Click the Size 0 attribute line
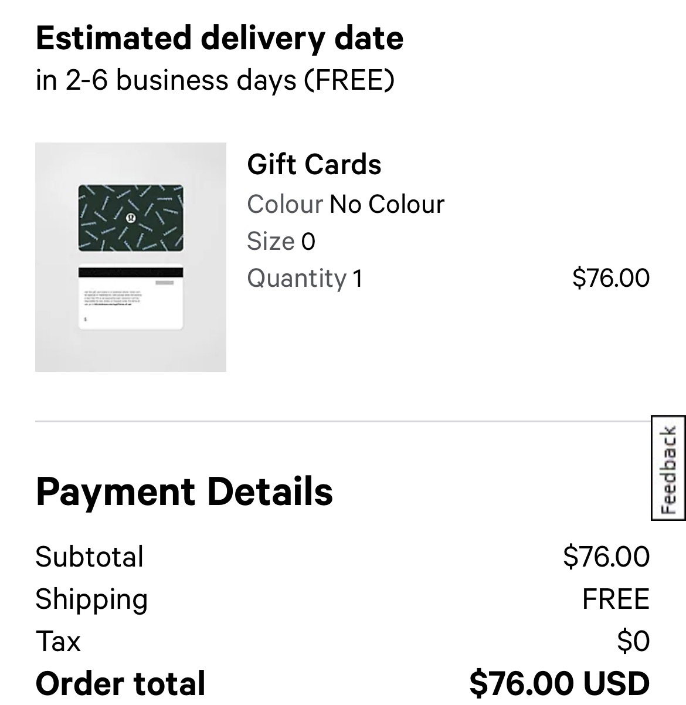 click(x=281, y=241)
